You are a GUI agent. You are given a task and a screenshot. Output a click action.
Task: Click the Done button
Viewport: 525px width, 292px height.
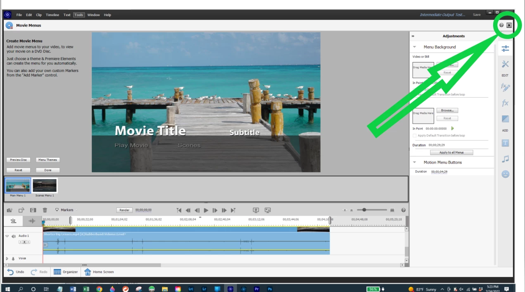coord(48,170)
